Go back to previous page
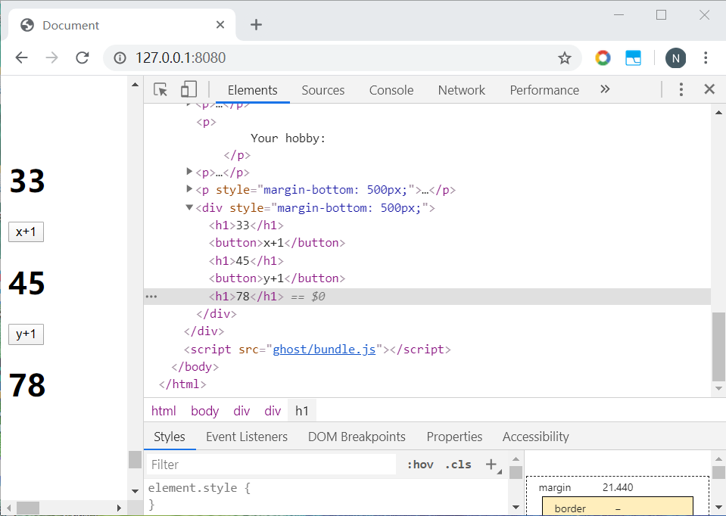 [x=21, y=58]
